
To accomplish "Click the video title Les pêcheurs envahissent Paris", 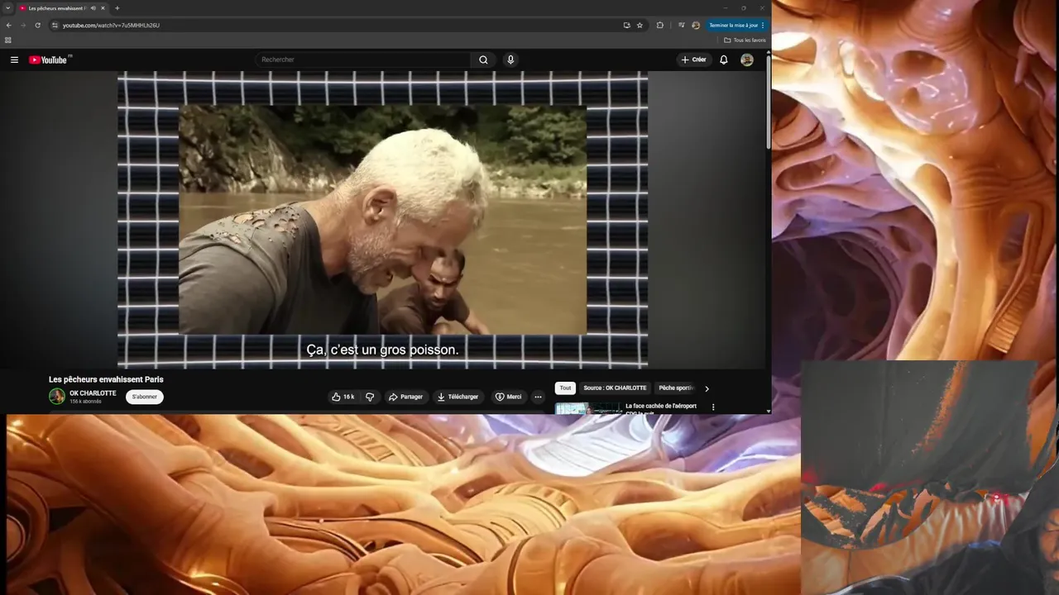I will point(106,379).
